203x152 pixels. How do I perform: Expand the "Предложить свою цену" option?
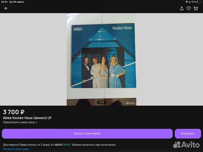pyautogui.click(x=20, y=122)
